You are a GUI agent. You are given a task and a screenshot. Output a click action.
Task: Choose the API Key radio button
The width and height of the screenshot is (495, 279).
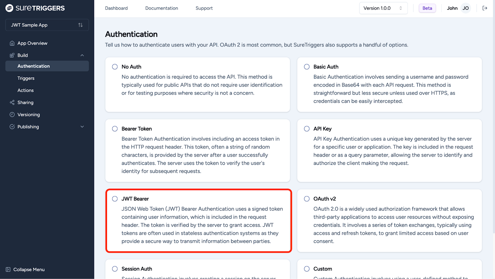307,129
